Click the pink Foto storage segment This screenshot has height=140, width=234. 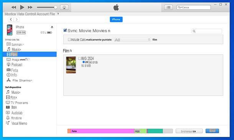pos(102,131)
